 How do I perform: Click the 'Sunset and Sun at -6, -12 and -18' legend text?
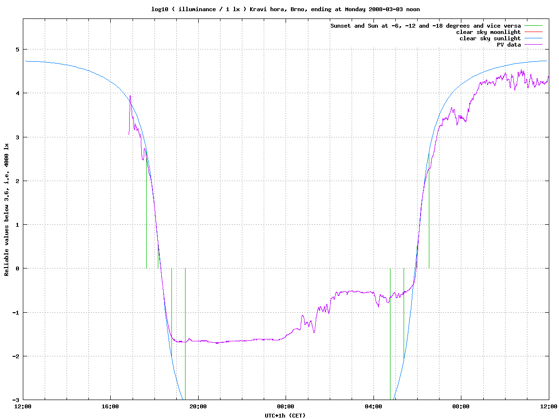pos(425,26)
